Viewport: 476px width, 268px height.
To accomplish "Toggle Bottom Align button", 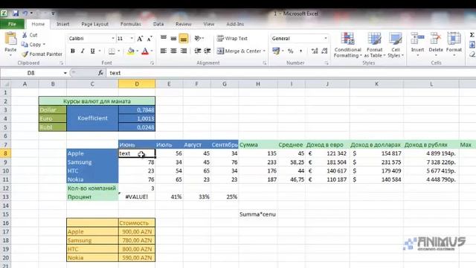I will [184, 39].
